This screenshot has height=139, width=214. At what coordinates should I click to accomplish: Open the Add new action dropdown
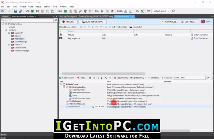(x=77, y=27)
